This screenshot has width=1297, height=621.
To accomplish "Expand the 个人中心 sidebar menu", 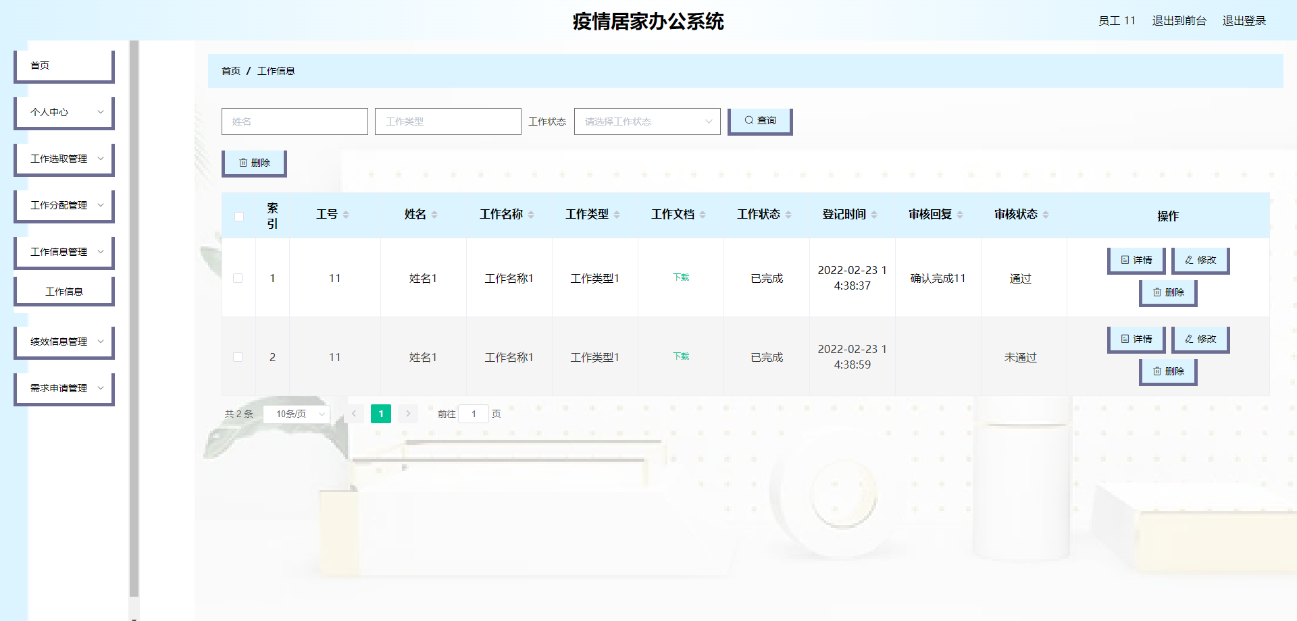I will pos(64,113).
